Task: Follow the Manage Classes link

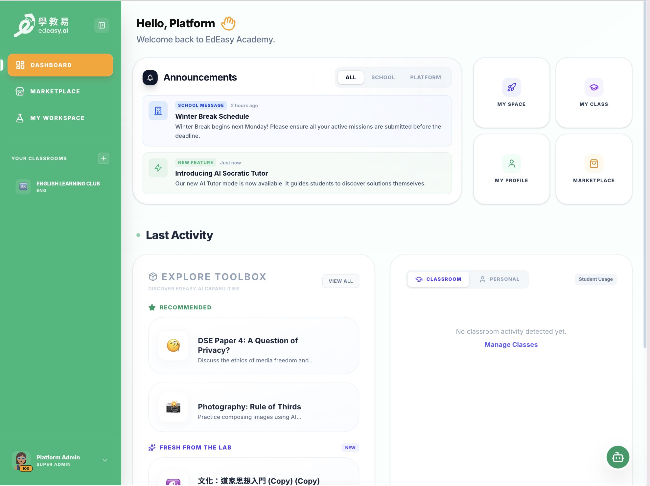Action: coord(511,345)
